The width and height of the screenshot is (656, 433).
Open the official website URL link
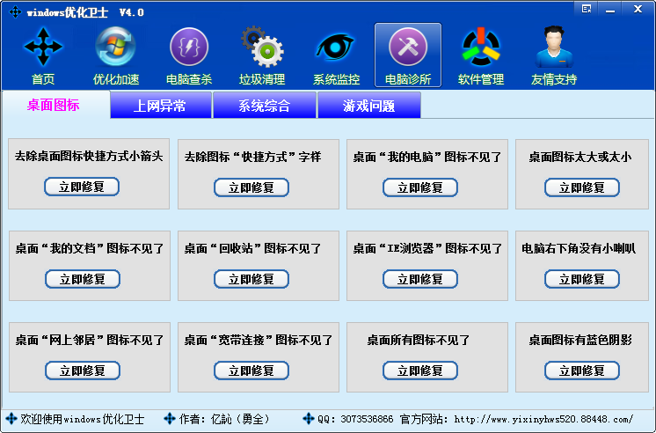[x=543, y=419]
